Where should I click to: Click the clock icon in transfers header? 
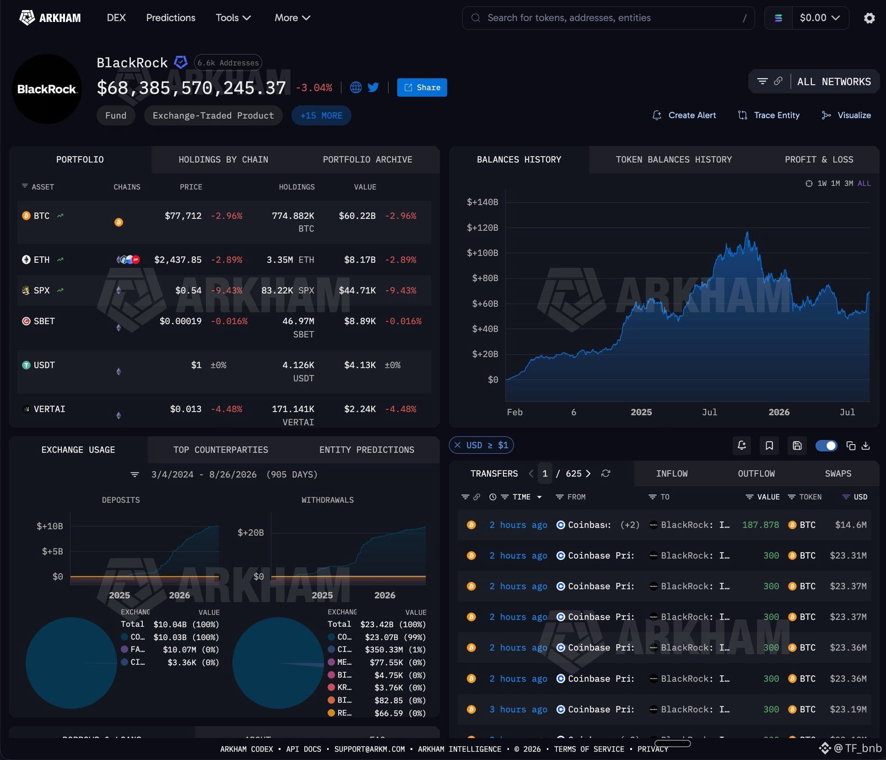[x=493, y=497]
